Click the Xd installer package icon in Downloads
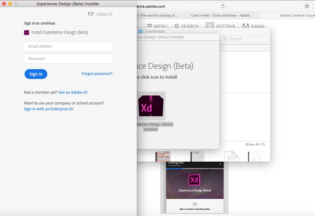The height and width of the screenshot is (216, 315). (x=151, y=106)
